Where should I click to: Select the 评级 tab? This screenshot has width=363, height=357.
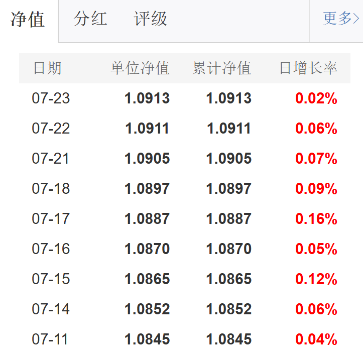pos(151,19)
